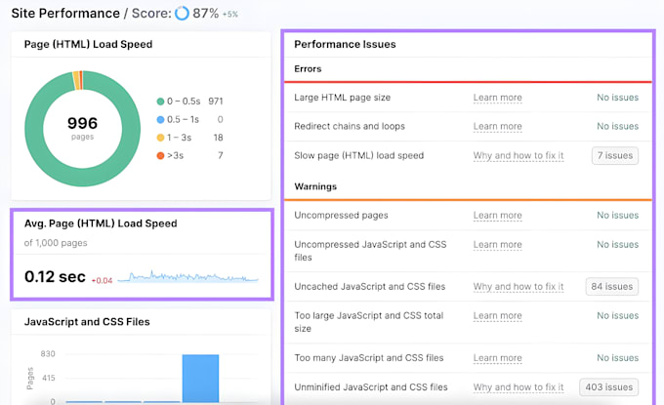Open fix tips for Uncached JavaScript and CSS
The height and width of the screenshot is (405, 664).
(x=519, y=287)
